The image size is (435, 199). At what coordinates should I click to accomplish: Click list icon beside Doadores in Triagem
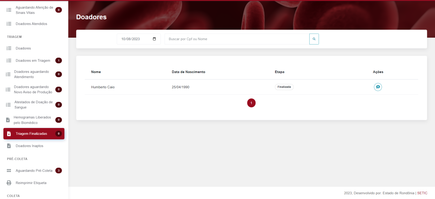pos(9,48)
